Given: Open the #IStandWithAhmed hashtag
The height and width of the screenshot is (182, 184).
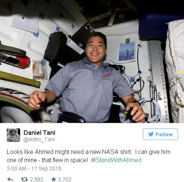Looking at the screenshot, I should pos(116,160).
